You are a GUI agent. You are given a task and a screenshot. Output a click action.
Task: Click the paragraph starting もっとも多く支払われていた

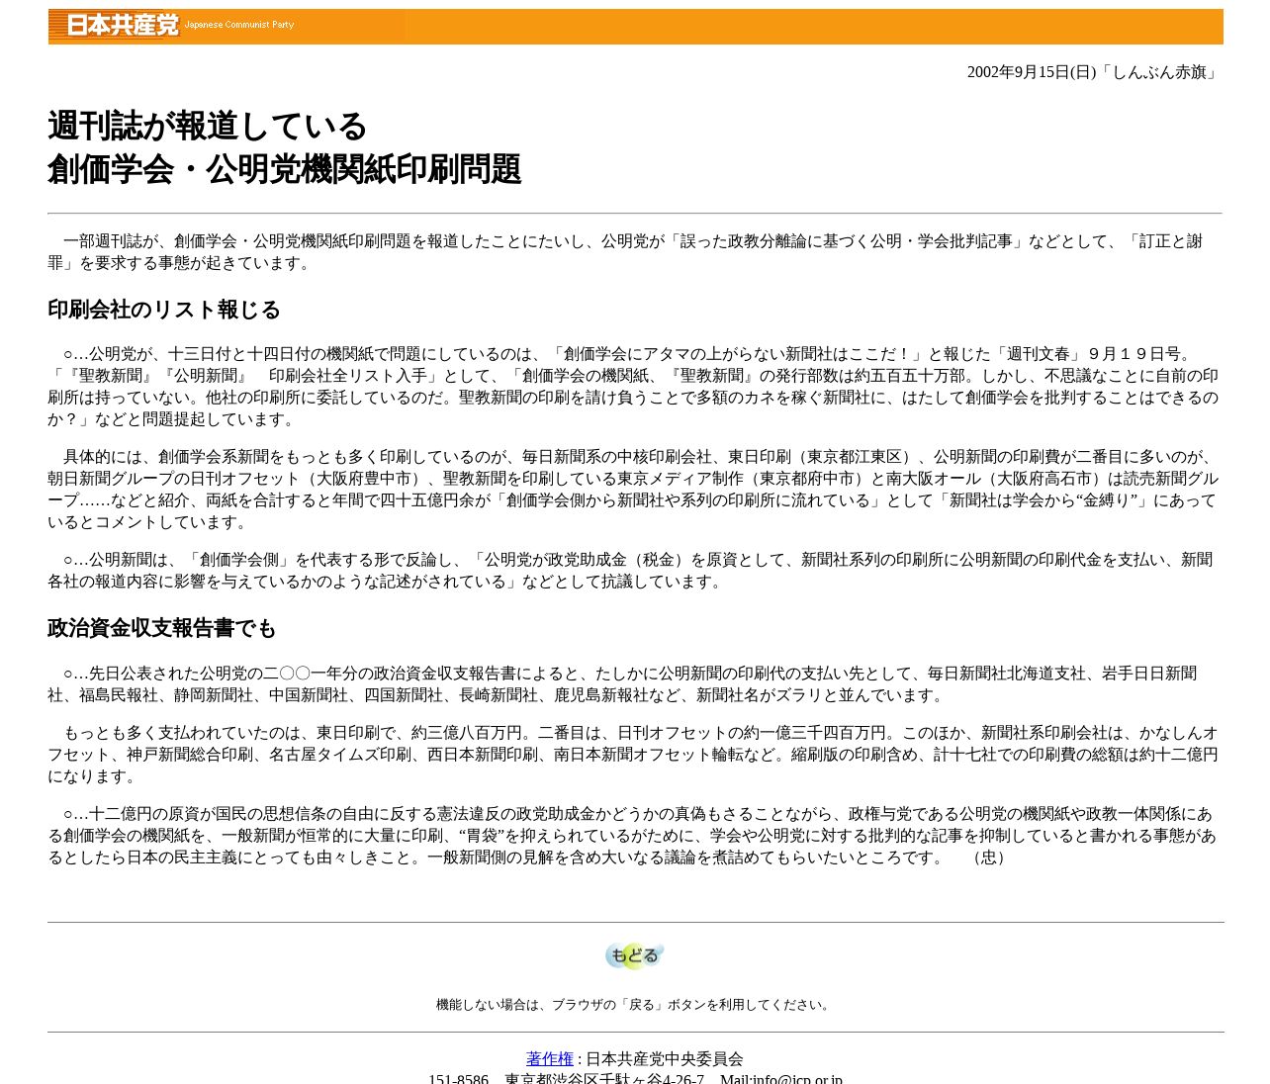coord(633,755)
